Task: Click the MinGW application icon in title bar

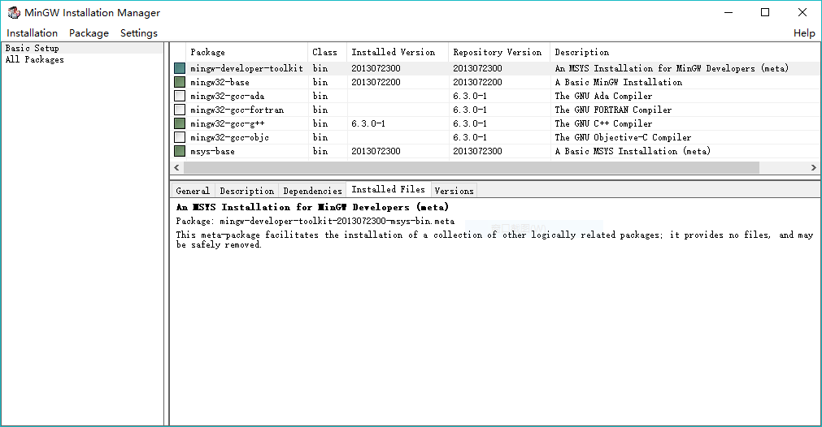Action: tap(14, 12)
